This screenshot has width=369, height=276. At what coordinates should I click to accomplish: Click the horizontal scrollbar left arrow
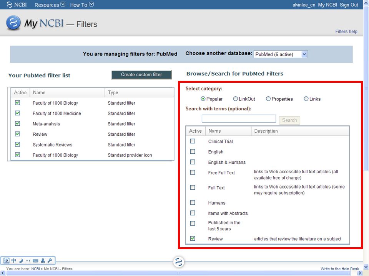2,273
